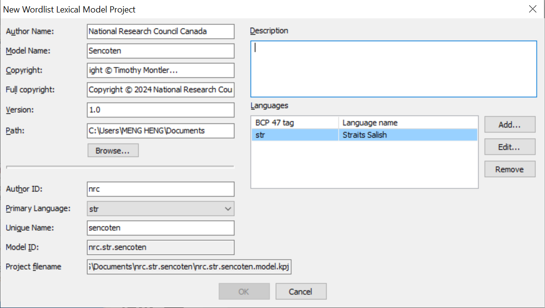Select the str Straits Salish language row
Viewport: 545px width, 308px height.
(364, 135)
